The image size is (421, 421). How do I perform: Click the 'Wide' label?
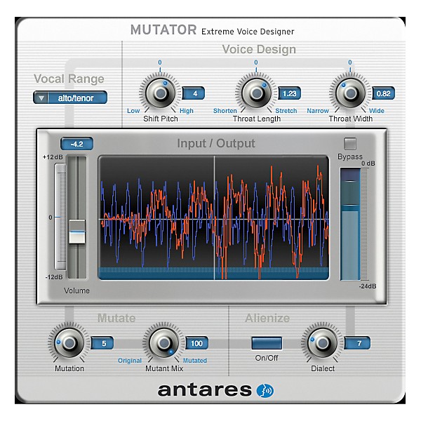(x=376, y=111)
